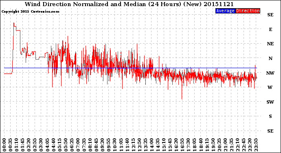This screenshot has width=281, height=153.
Task: Click the W direction axis label
Action: click(270, 87)
